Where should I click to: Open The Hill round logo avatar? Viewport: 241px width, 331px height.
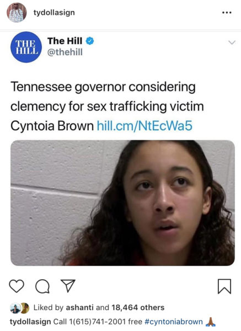(x=26, y=47)
